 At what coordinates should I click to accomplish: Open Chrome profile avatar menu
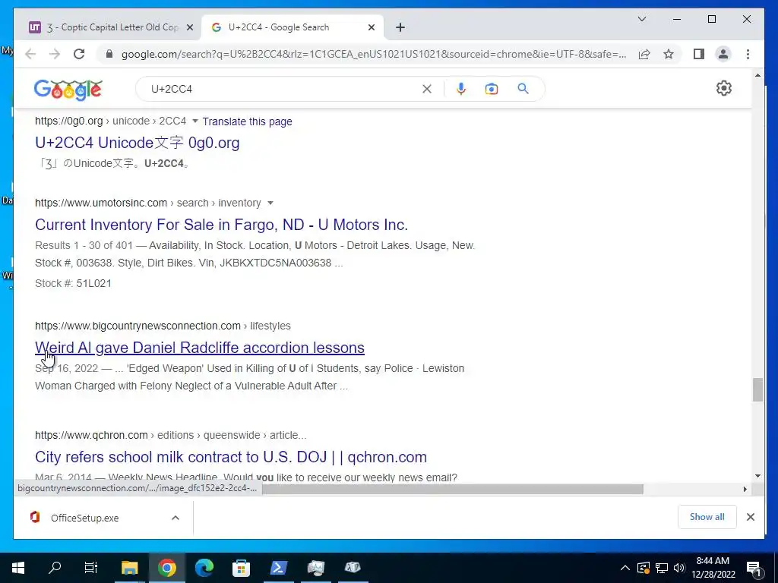(x=723, y=54)
